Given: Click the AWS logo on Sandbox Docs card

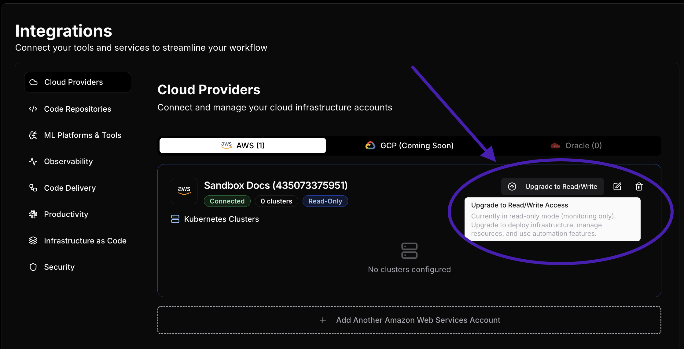Looking at the screenshot, I should (x=184, y=191).
